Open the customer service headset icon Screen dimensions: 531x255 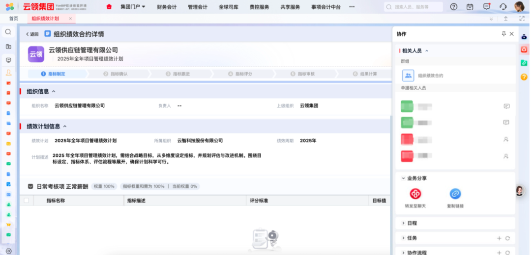503,7
